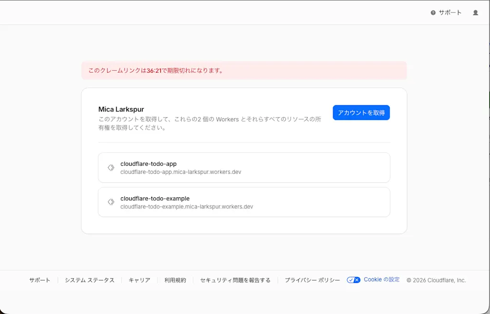Select the cloudflare-todo-example worker name
Viewport: 490px width, 314px height.
click(155, 198)
